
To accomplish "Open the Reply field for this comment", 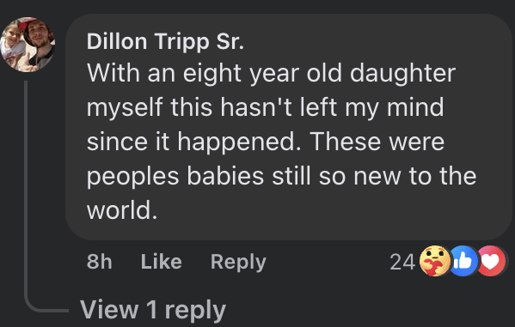I will 238,262.
